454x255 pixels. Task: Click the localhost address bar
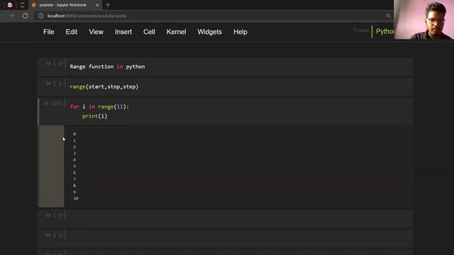click(214, 16)
